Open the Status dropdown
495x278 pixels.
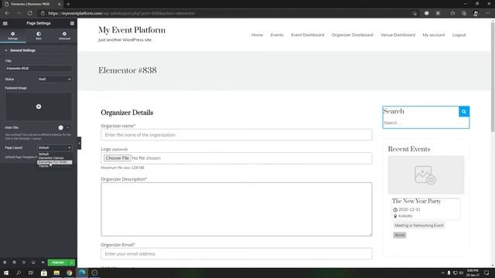54,79
